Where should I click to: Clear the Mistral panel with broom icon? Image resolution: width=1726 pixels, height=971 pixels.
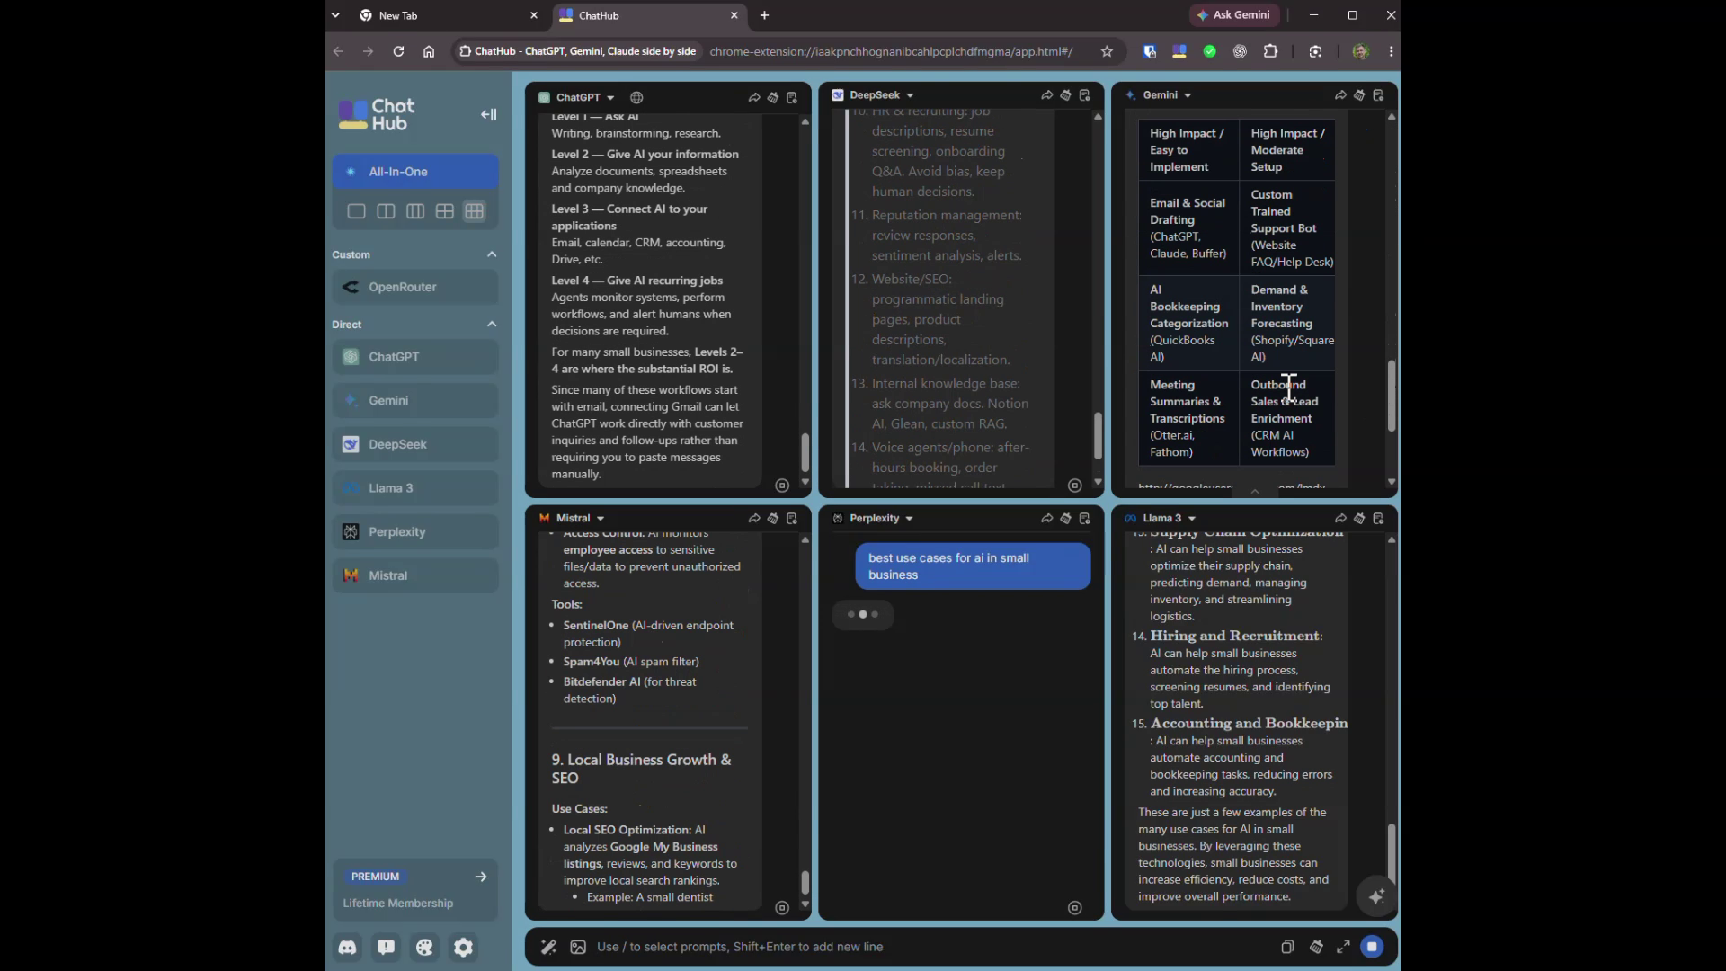point(772,518)
